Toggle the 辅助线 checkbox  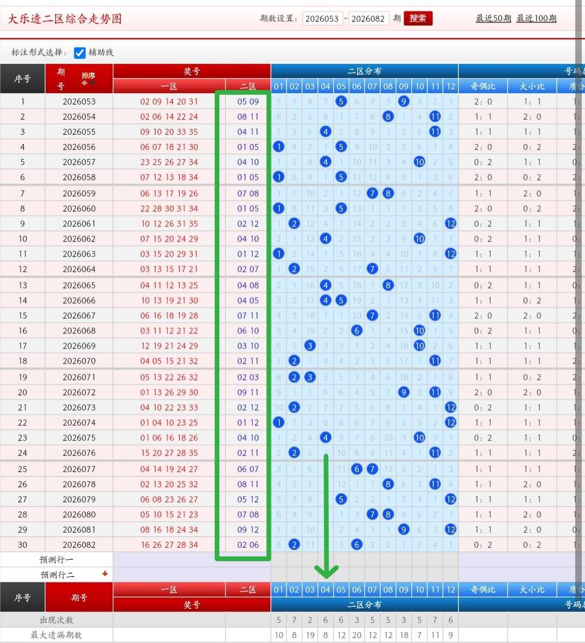pyautogui.click(x=80, y=53)
